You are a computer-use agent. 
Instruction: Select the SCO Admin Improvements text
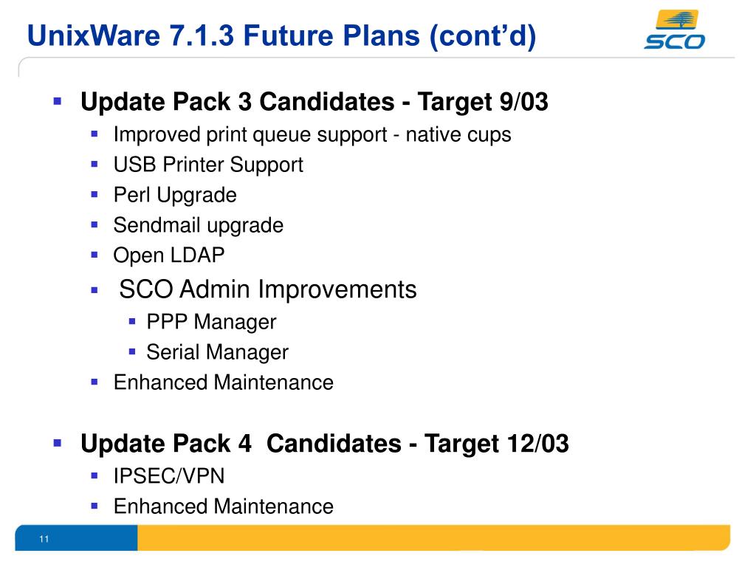[x=267, y=289]
